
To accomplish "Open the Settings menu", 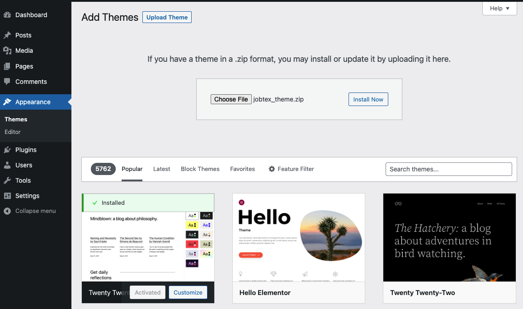I will pyautogui.click(x=36, y=196).
